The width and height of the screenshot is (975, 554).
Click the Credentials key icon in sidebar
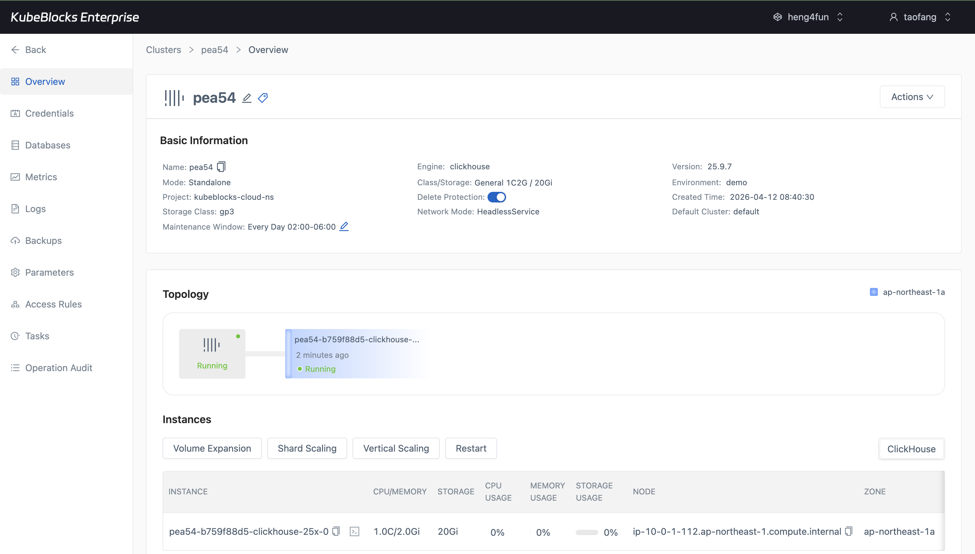click(15, 113)
